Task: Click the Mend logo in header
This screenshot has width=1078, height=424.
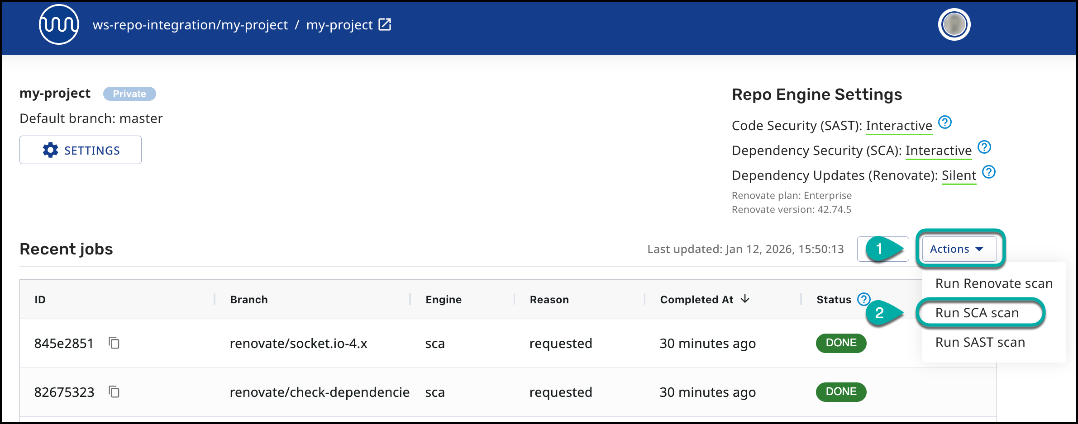Action: (59, 25)
